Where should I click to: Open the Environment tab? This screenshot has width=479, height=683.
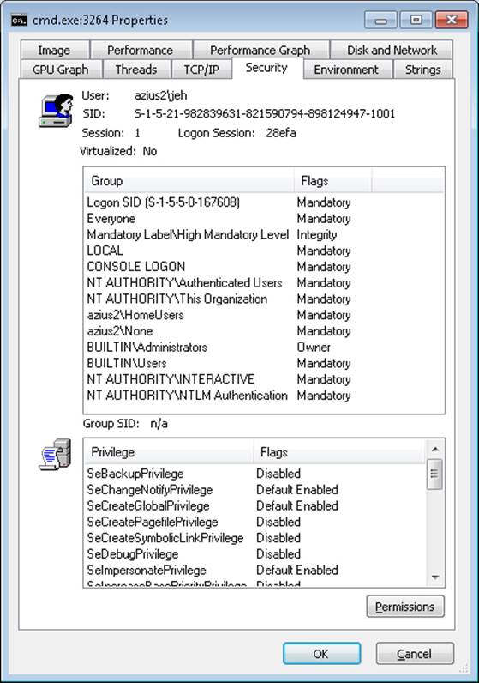[346, 70]
